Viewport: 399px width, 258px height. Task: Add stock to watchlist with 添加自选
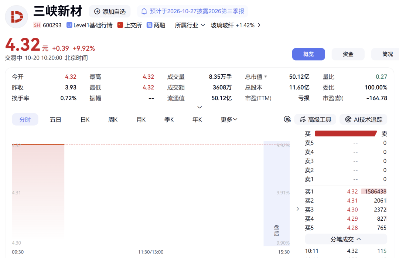coord(110,11)
